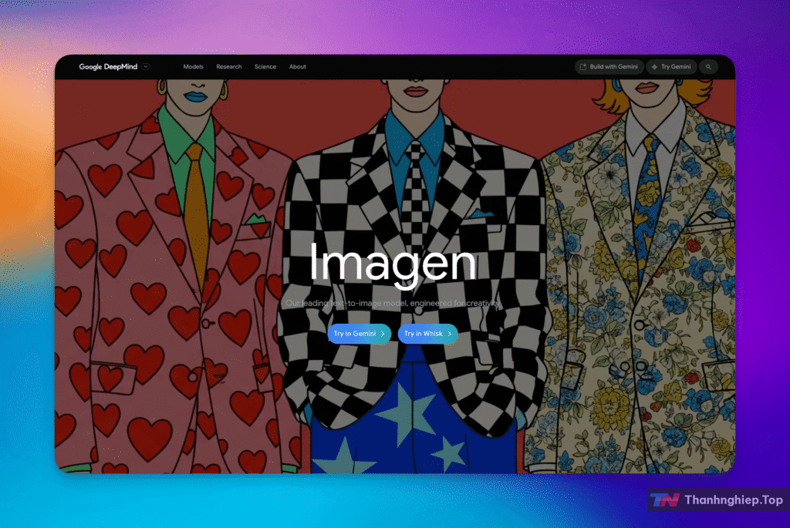Expand the dropdown arrow beside Google DeepMind
Viewport: 790px width, 528px height.
click(146, 66)
